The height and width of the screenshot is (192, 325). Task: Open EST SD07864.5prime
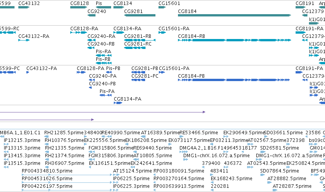280,171
